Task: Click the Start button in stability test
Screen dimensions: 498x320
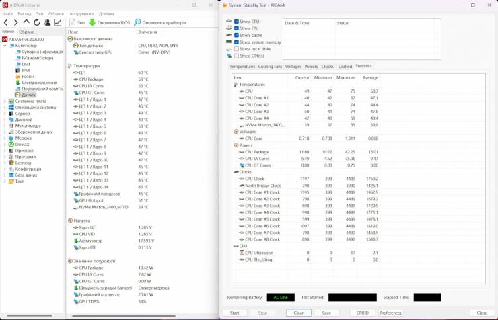Action: [235, 313]
